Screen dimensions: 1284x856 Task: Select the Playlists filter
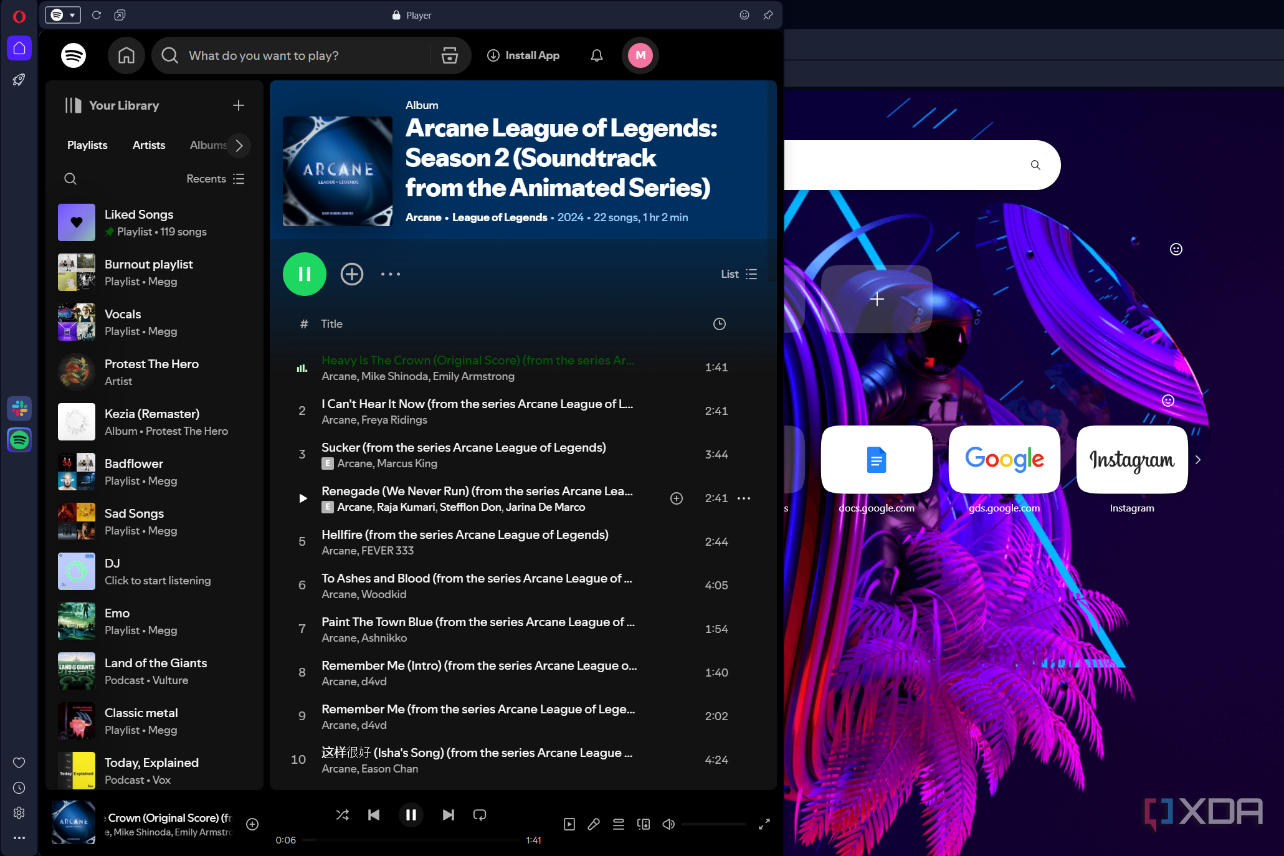click(x=87, y=145)
